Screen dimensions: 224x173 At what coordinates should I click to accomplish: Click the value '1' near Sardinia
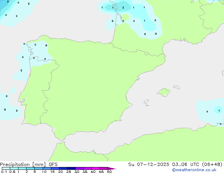coord(219,111)
